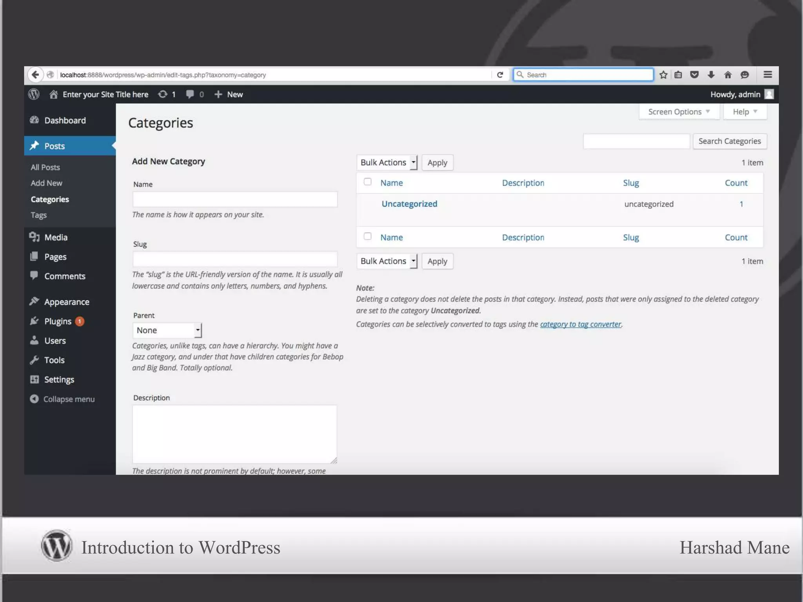
Task: Click Enter your Site Title here
Action: (105, 94)
